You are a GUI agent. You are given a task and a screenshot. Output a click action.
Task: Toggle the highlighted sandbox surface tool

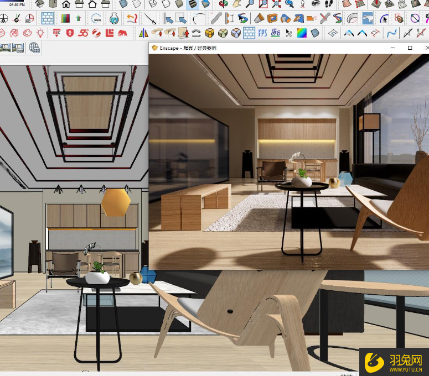pos(368,18)
